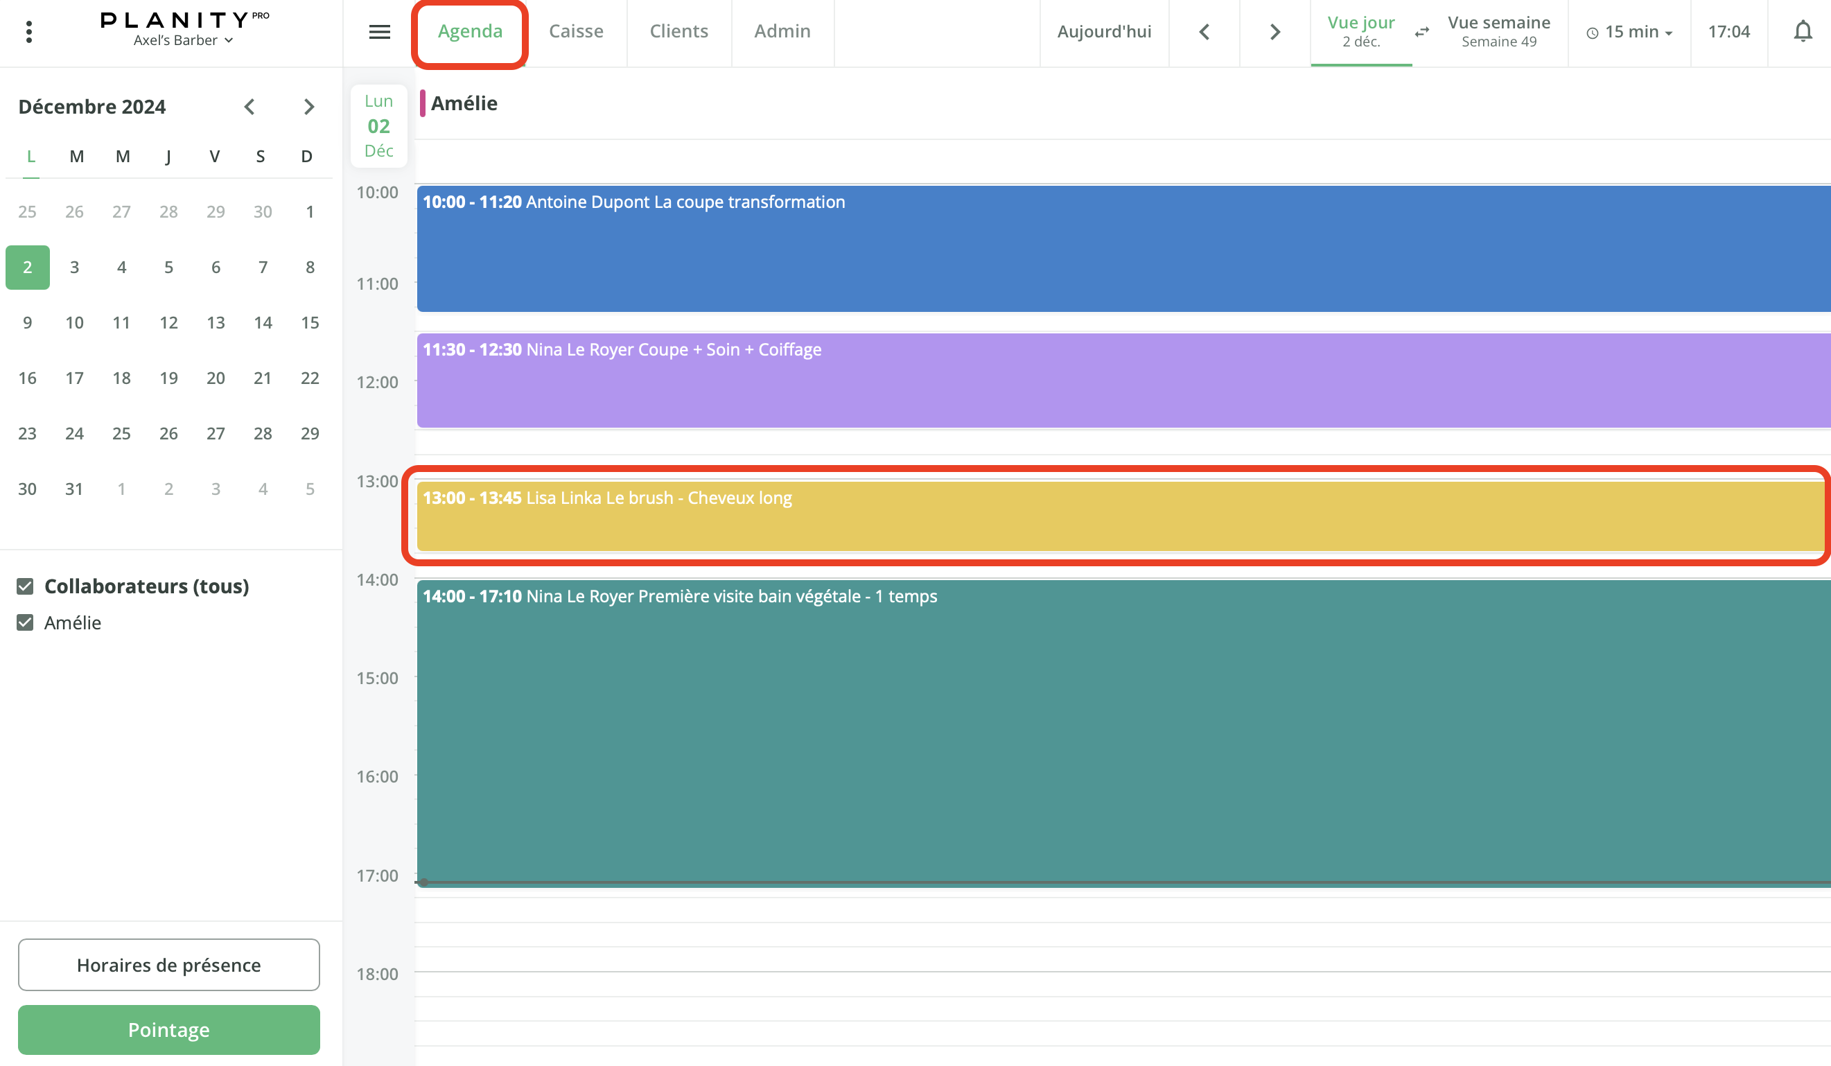1831x1066 pixels.
Task: Go to next day arrow in top bar
Action: [1274, 32]
